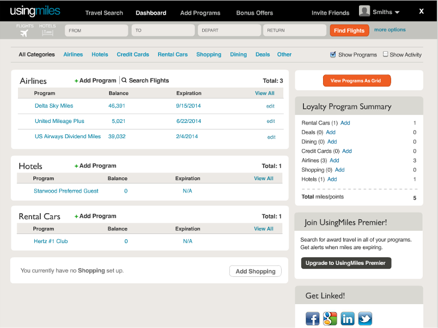Uncheck the Show Programs checkbox
This screenshot has height=328, width=438.
pyautogui.click(x=333, y=54)
